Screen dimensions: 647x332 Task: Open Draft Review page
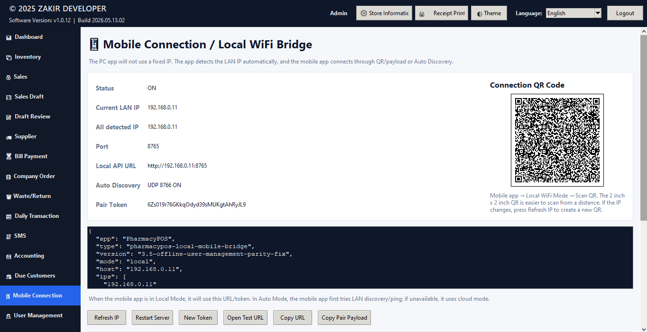tap(40, 117)
